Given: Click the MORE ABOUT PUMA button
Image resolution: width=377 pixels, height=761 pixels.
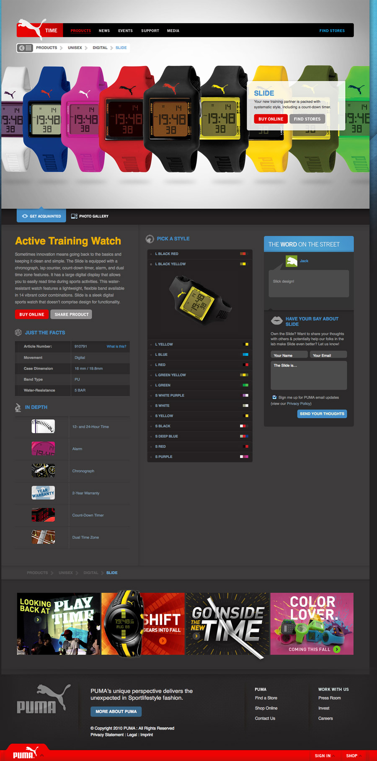Looking at the screenshot, I should pyautogui.click(x=116, y=712).
